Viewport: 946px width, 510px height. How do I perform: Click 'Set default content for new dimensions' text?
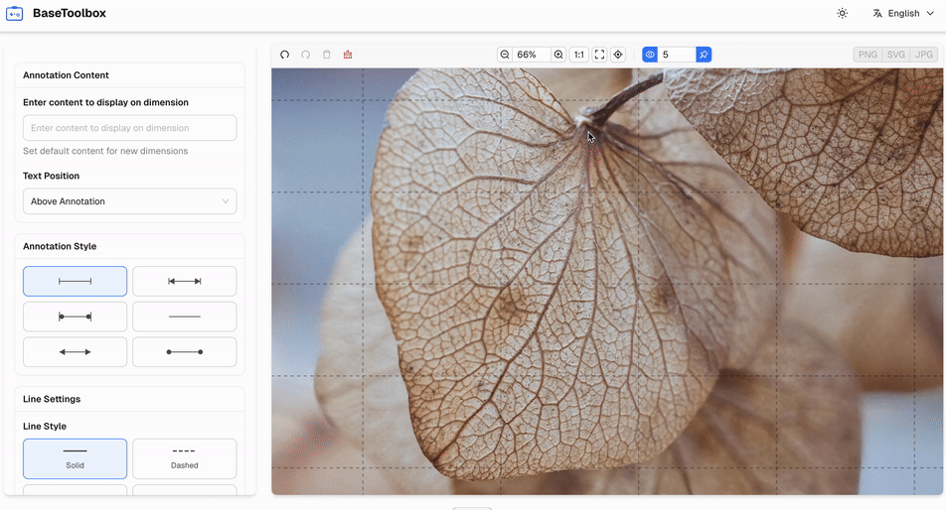105,151
